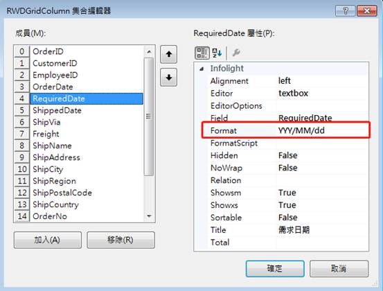Click the help question mark button
The image size is (383, 291).
345,11
